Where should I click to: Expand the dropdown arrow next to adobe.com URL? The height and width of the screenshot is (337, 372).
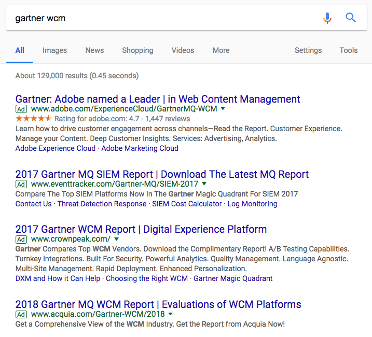[223, 109]
